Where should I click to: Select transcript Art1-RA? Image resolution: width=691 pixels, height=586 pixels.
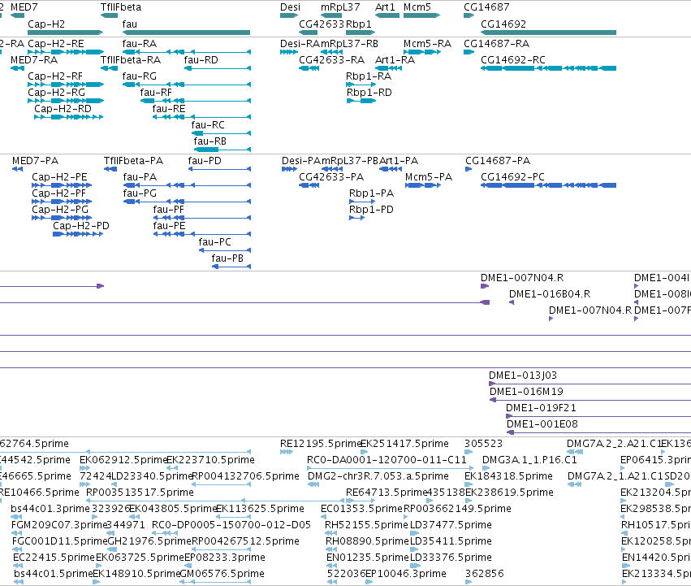click(395, 60)
